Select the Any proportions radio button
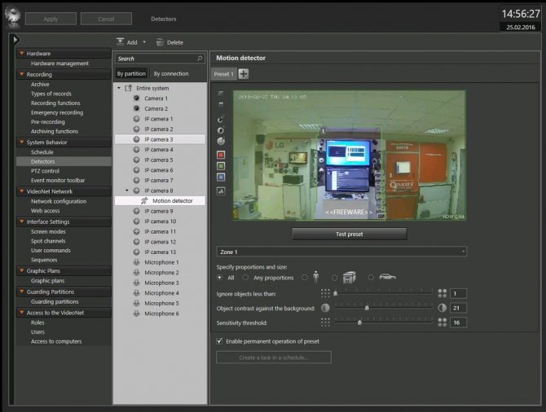This screenshot has width=546, height=412. click(x=245, y=278)
